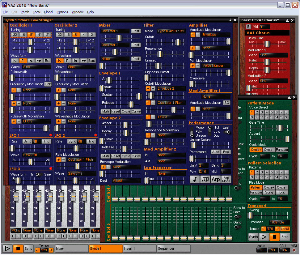Switch to Sequencer tab in bottom bar
Image resolution: width=300 pixels, height=255 pixels.
174,249
